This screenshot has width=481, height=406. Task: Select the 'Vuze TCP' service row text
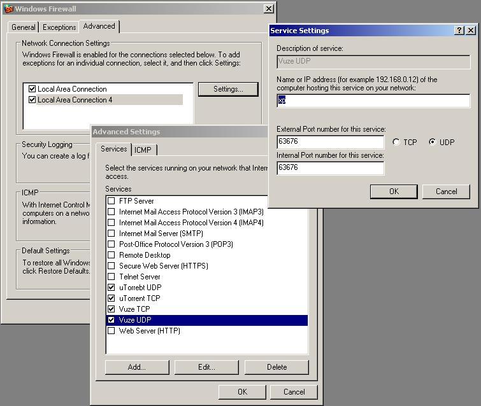134,309
